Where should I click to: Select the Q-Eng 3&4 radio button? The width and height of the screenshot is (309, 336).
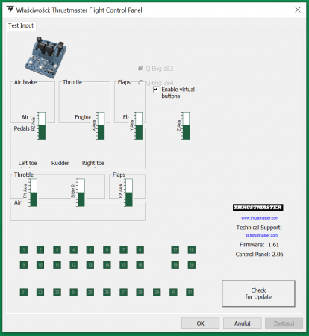(x=141, y=82)
